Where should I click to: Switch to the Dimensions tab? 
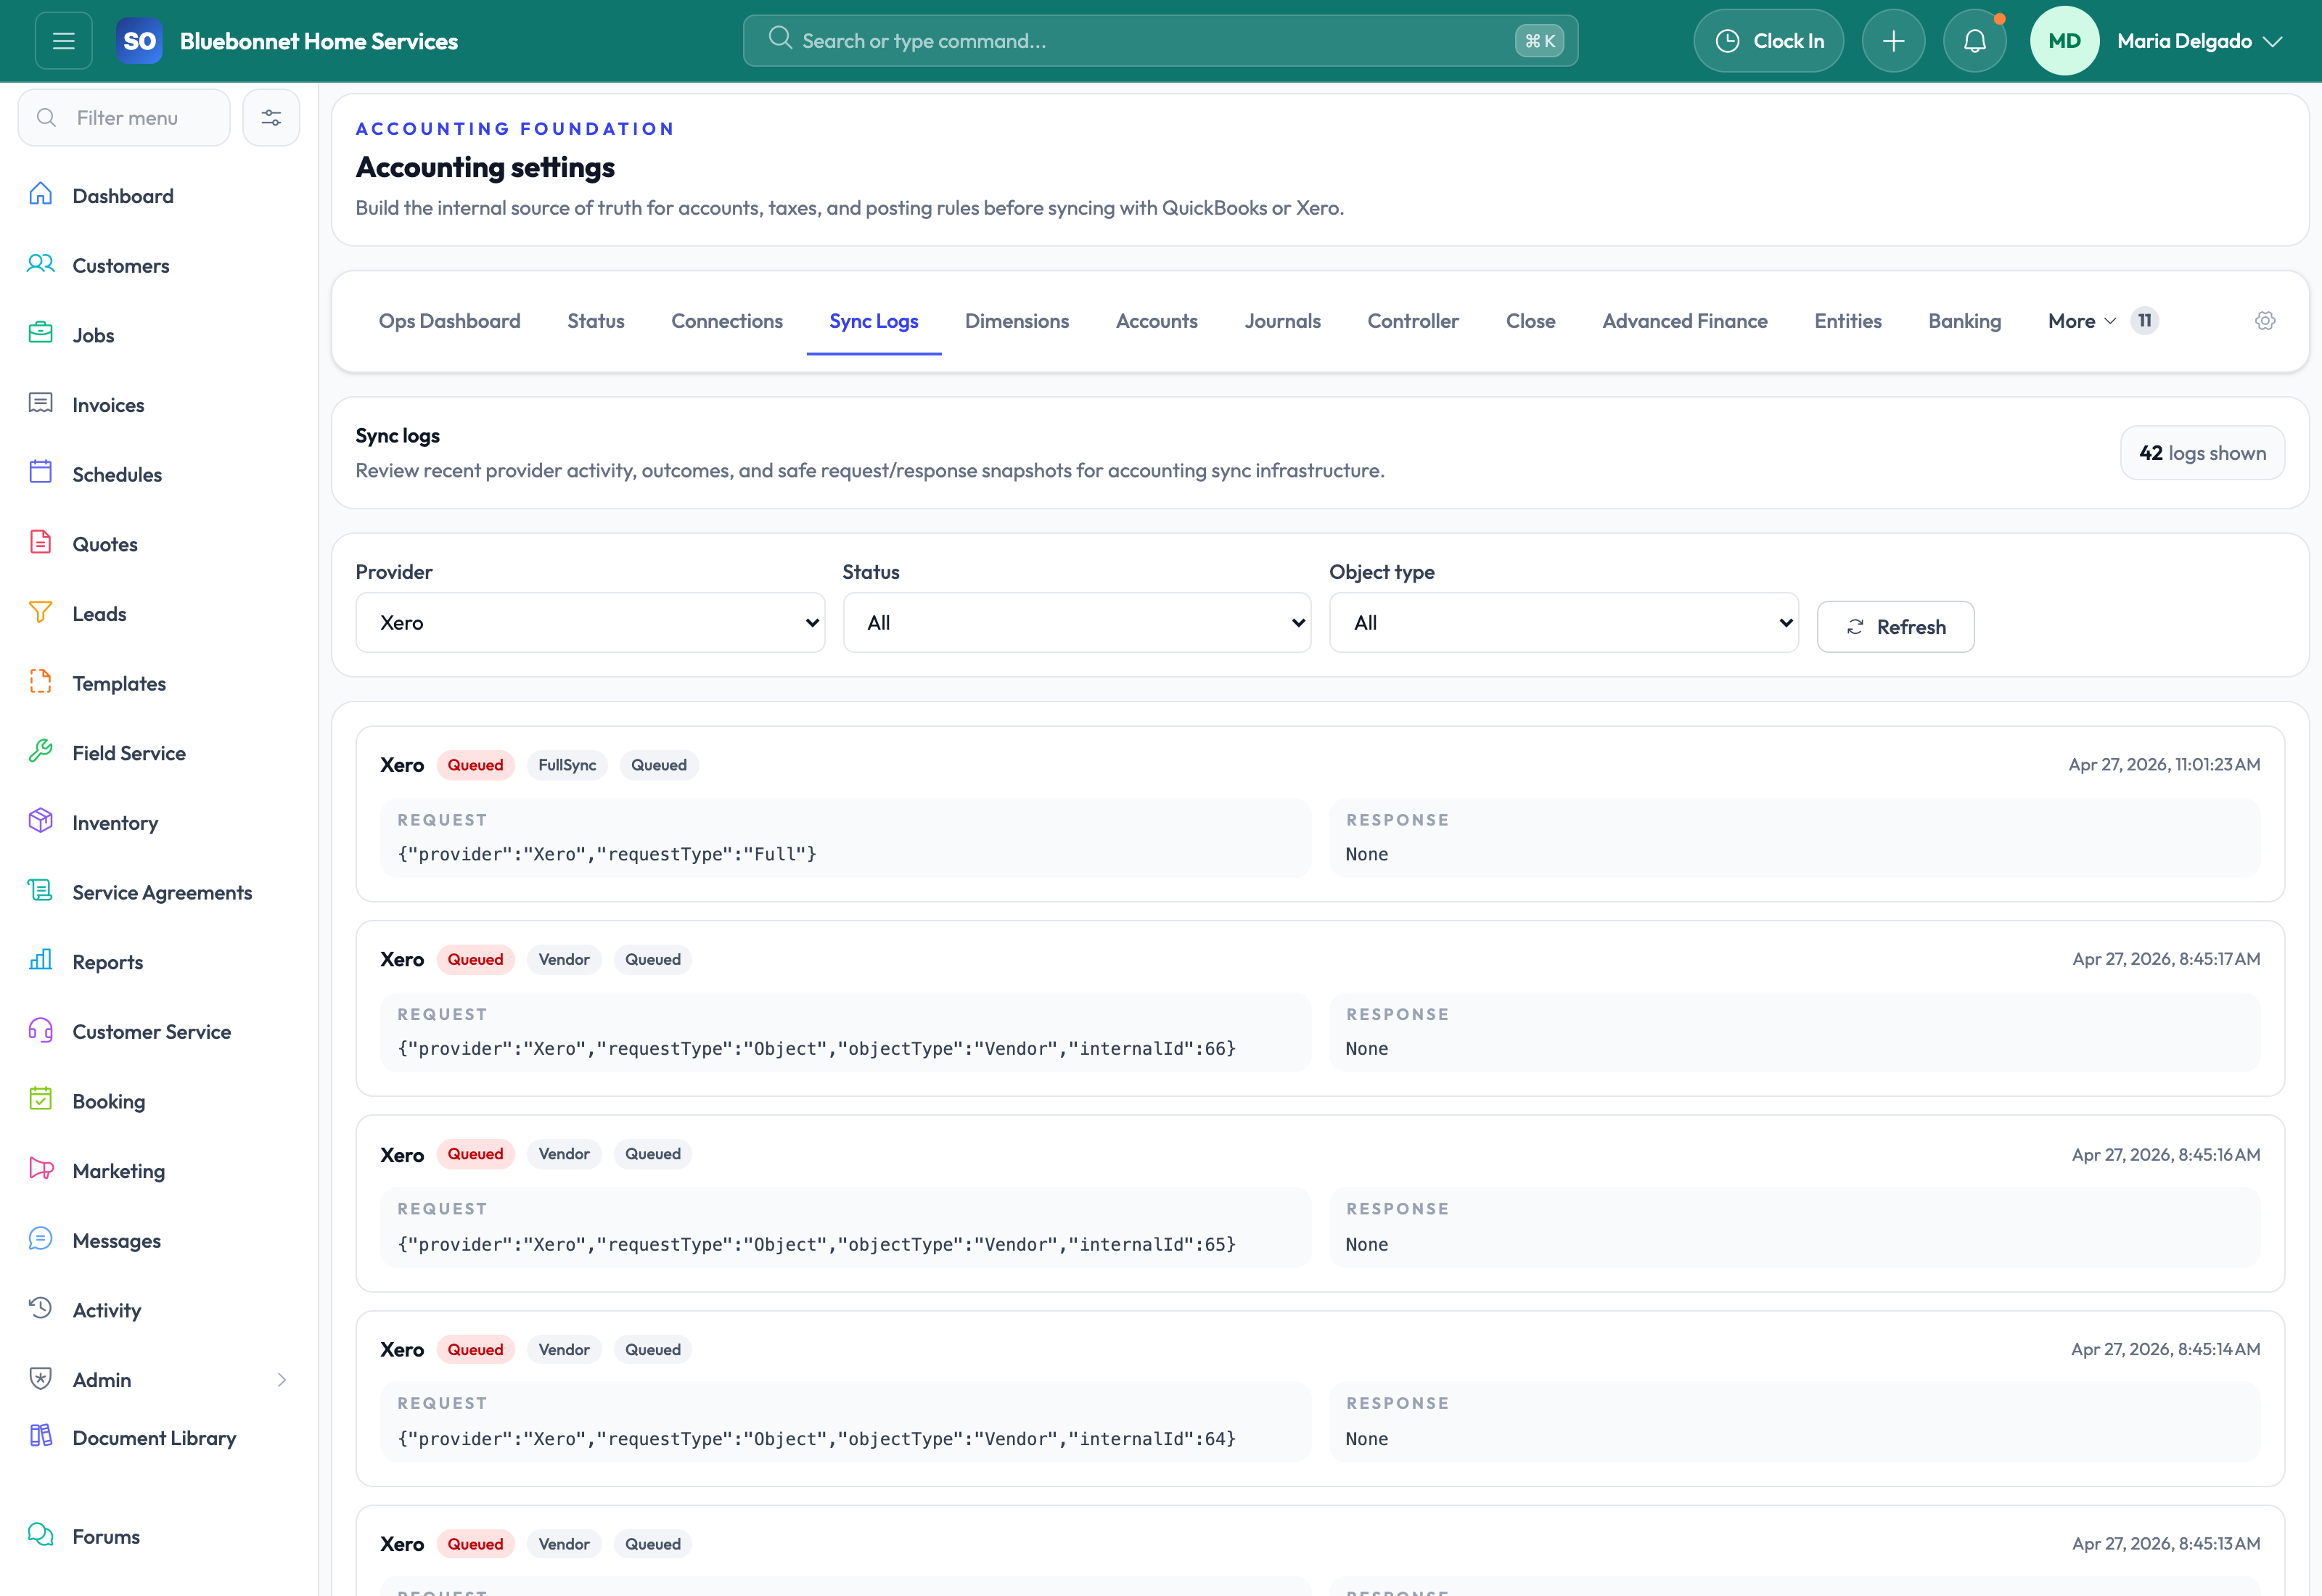click(x=1017, y=321)
